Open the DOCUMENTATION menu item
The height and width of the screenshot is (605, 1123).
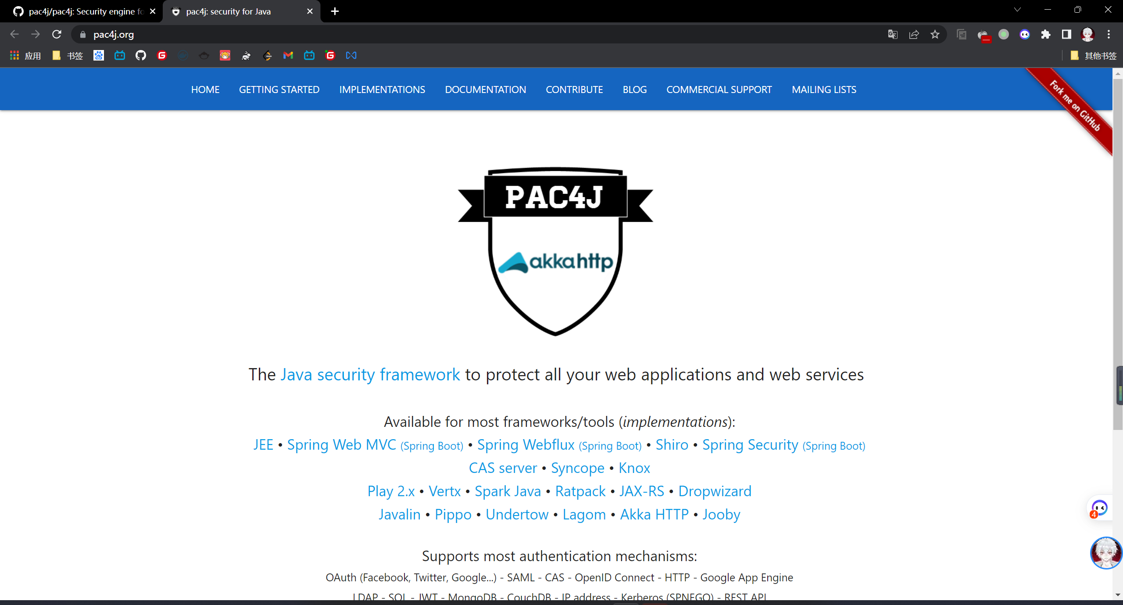(x=485, y=89)
